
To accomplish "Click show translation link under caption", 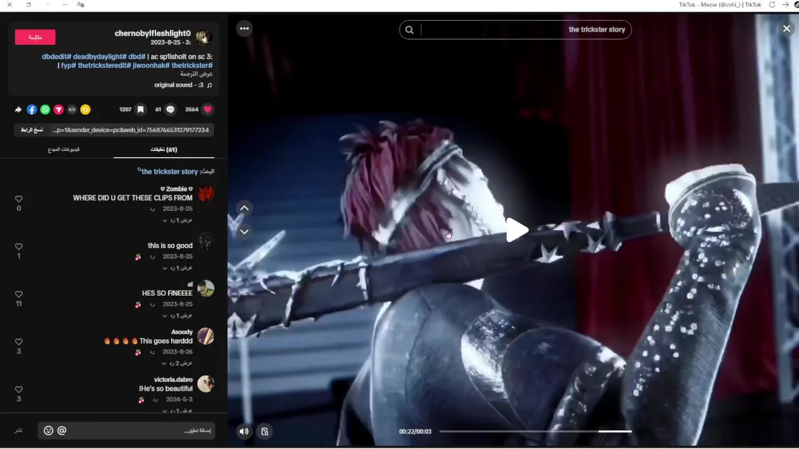I will click(197, 74).
